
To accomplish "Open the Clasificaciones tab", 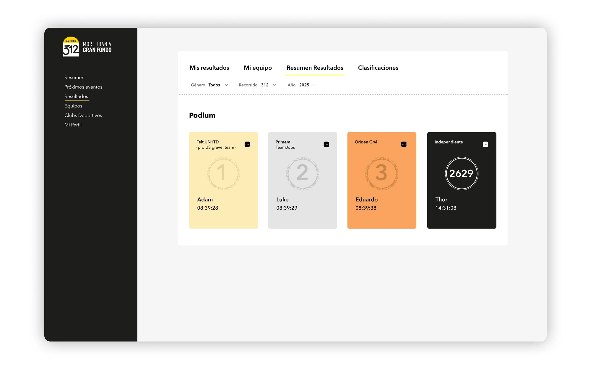I will [x=378, y=68].
